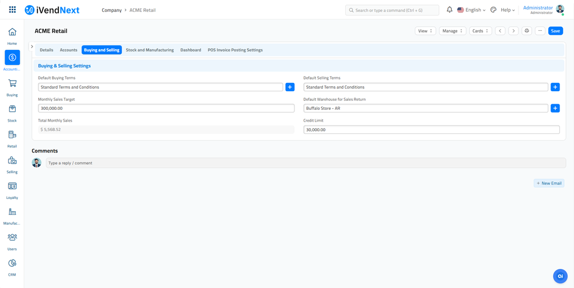
Task: Click the print icon button
Action: click(x=526, y=31)
